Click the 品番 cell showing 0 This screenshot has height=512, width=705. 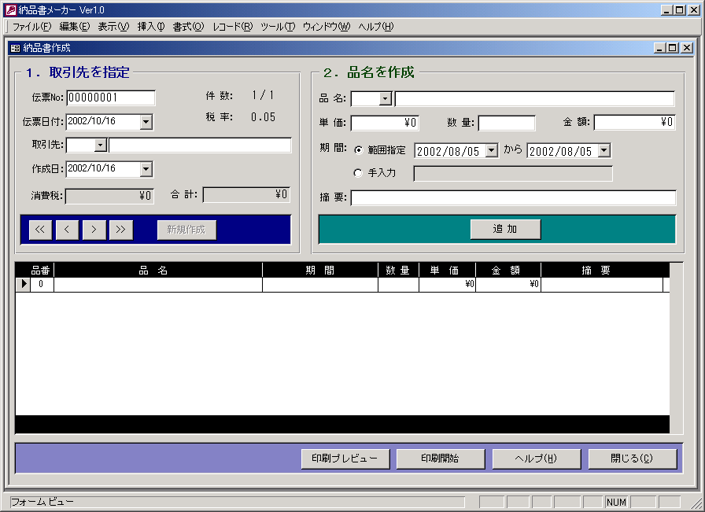[x=42, y=284]
